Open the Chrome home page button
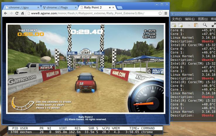Viewport: 216px width, 136px height. [x=23, y=13]
